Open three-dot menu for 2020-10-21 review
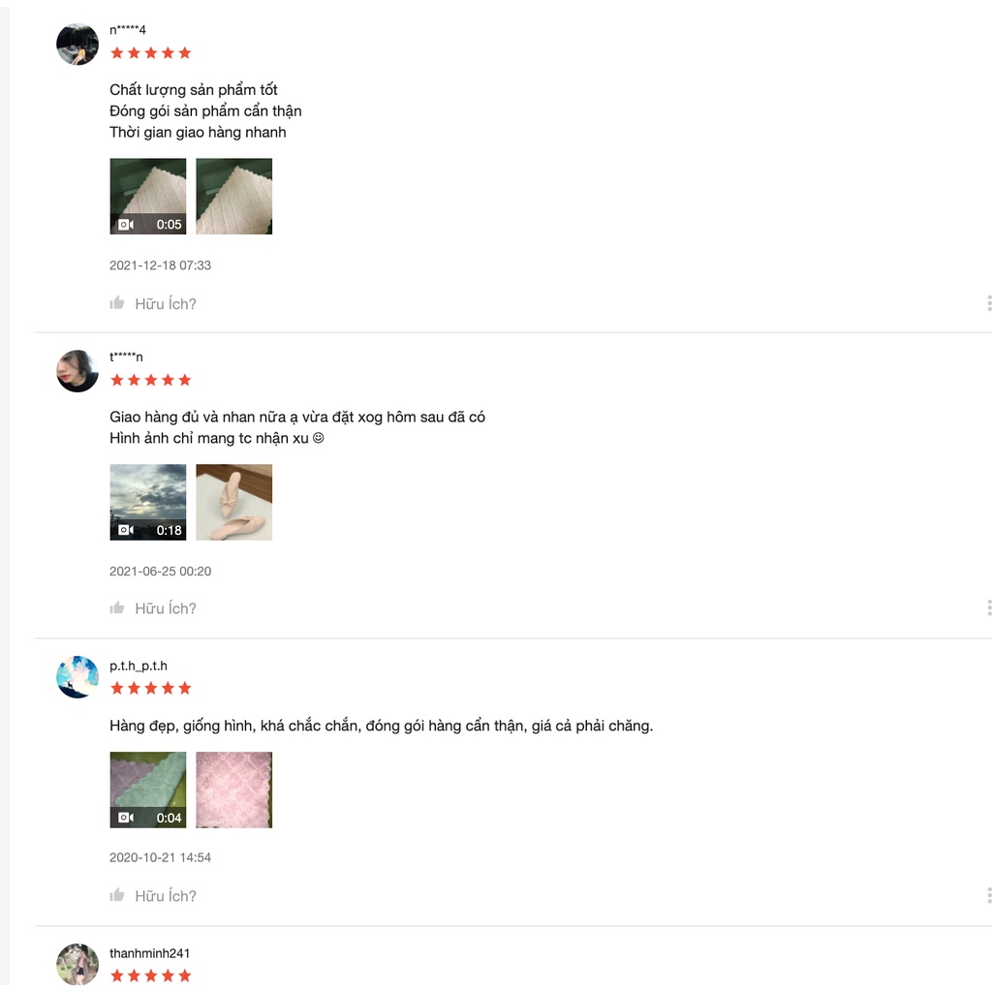The height and width of the screenshot is (992, 992). coord(988,895)
